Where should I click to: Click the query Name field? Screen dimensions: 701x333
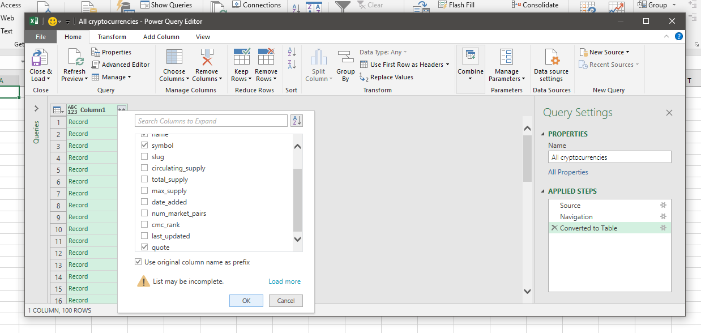610,157
